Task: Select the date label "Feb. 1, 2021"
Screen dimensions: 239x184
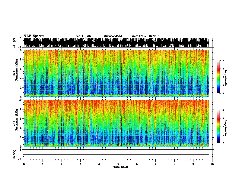Action: [x=84, y=36]
